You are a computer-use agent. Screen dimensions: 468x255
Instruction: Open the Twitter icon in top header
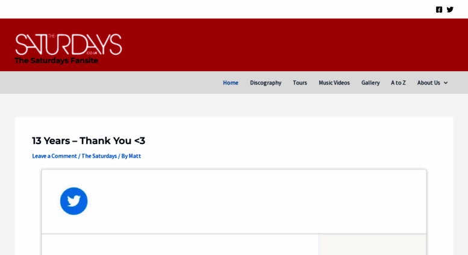tap(450, 10)
